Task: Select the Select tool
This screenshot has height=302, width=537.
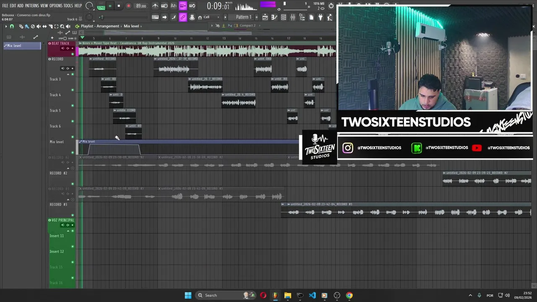Action: click(x=56, y=26)
